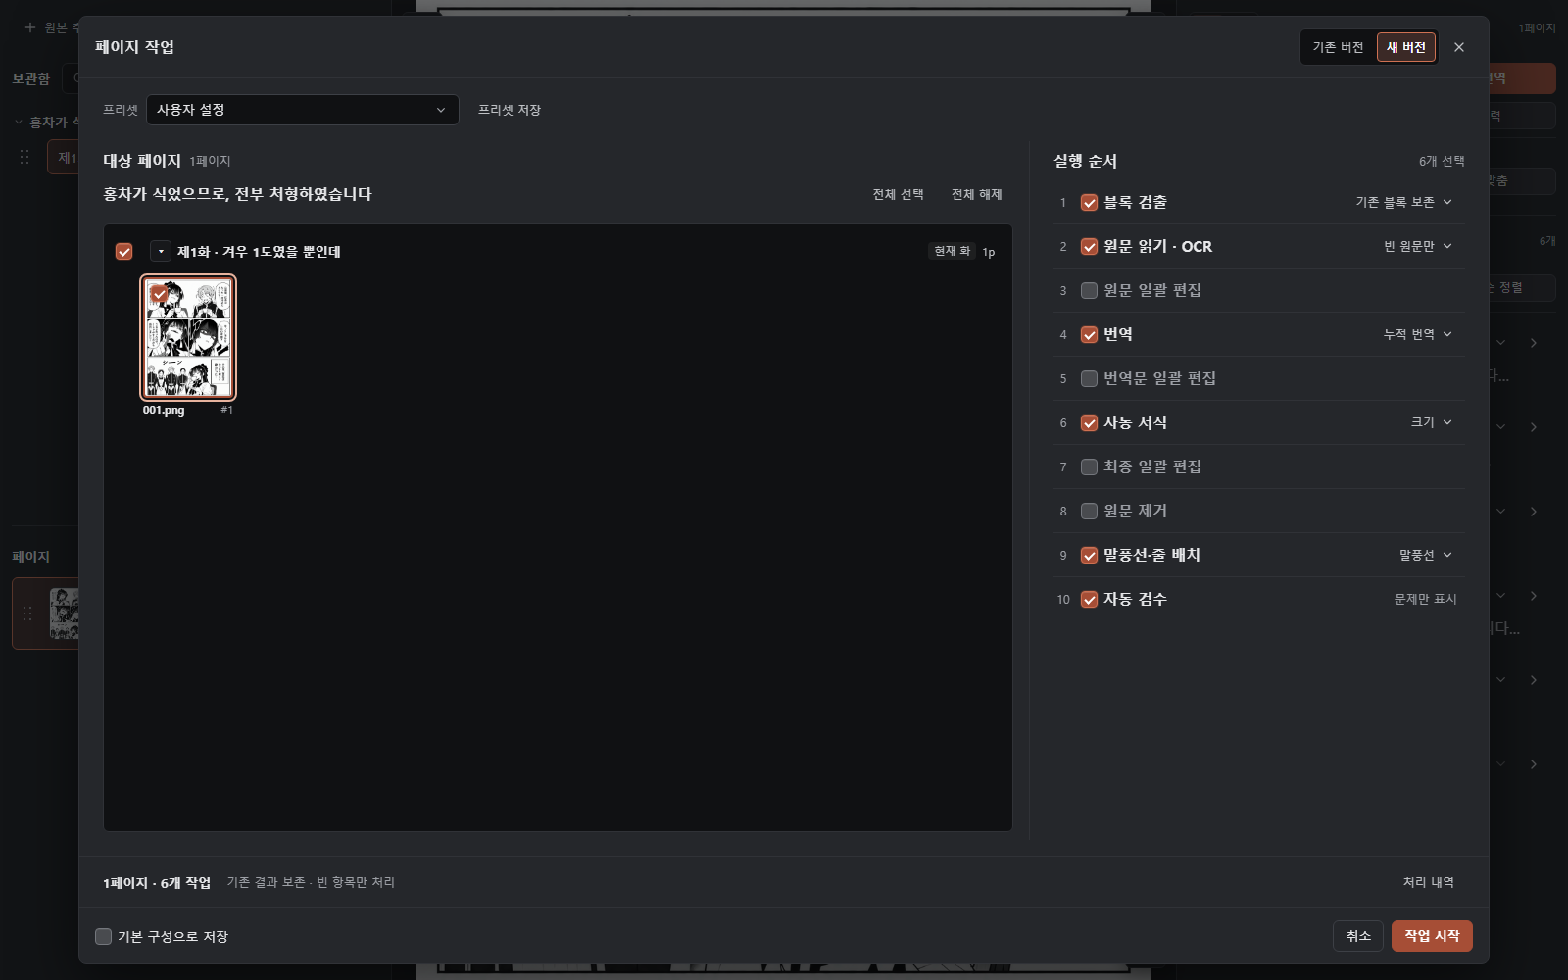Click 문제만 표시 option
The image size is (1568, 980).
click(1425, 599)
